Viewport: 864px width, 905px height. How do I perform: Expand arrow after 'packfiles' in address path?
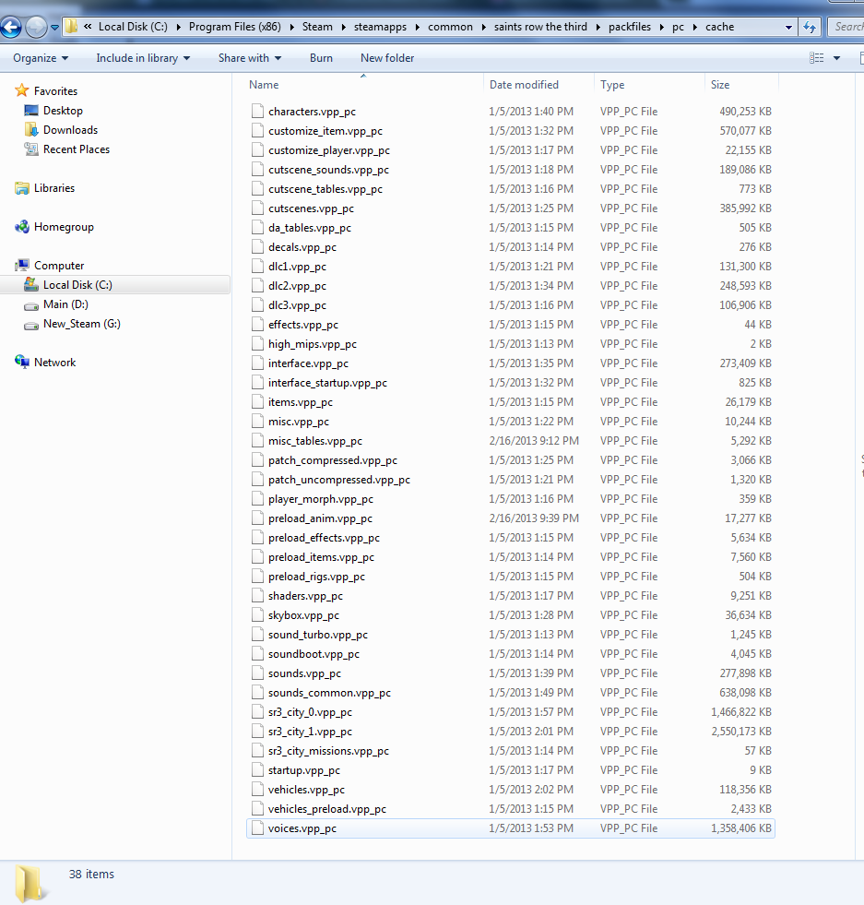click(661, 27)
